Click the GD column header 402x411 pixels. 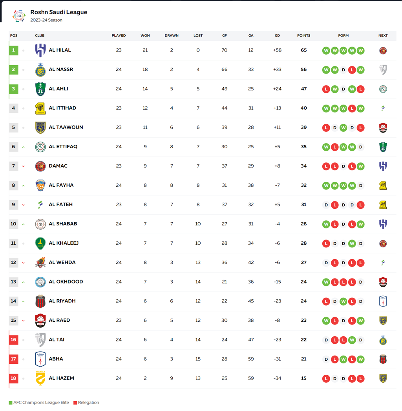coord(277,35)
